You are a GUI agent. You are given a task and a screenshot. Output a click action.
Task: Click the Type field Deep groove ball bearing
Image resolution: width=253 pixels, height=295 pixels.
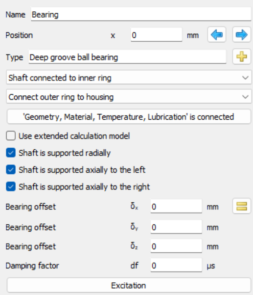pos(127,57)
